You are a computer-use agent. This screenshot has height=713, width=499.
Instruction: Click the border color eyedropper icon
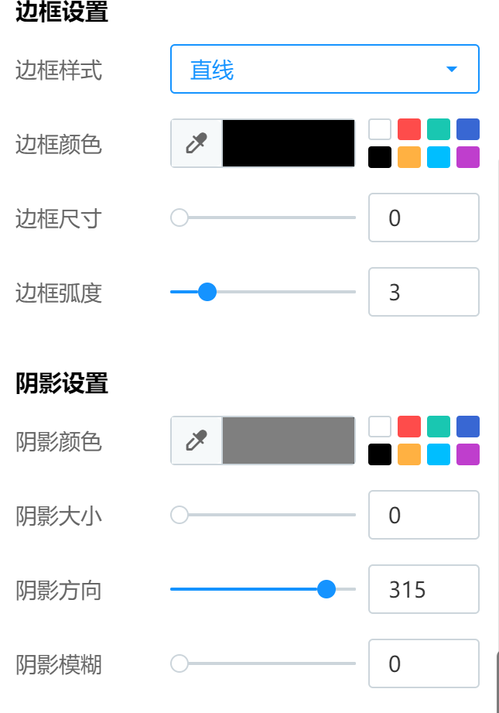(x=197, y=143)
